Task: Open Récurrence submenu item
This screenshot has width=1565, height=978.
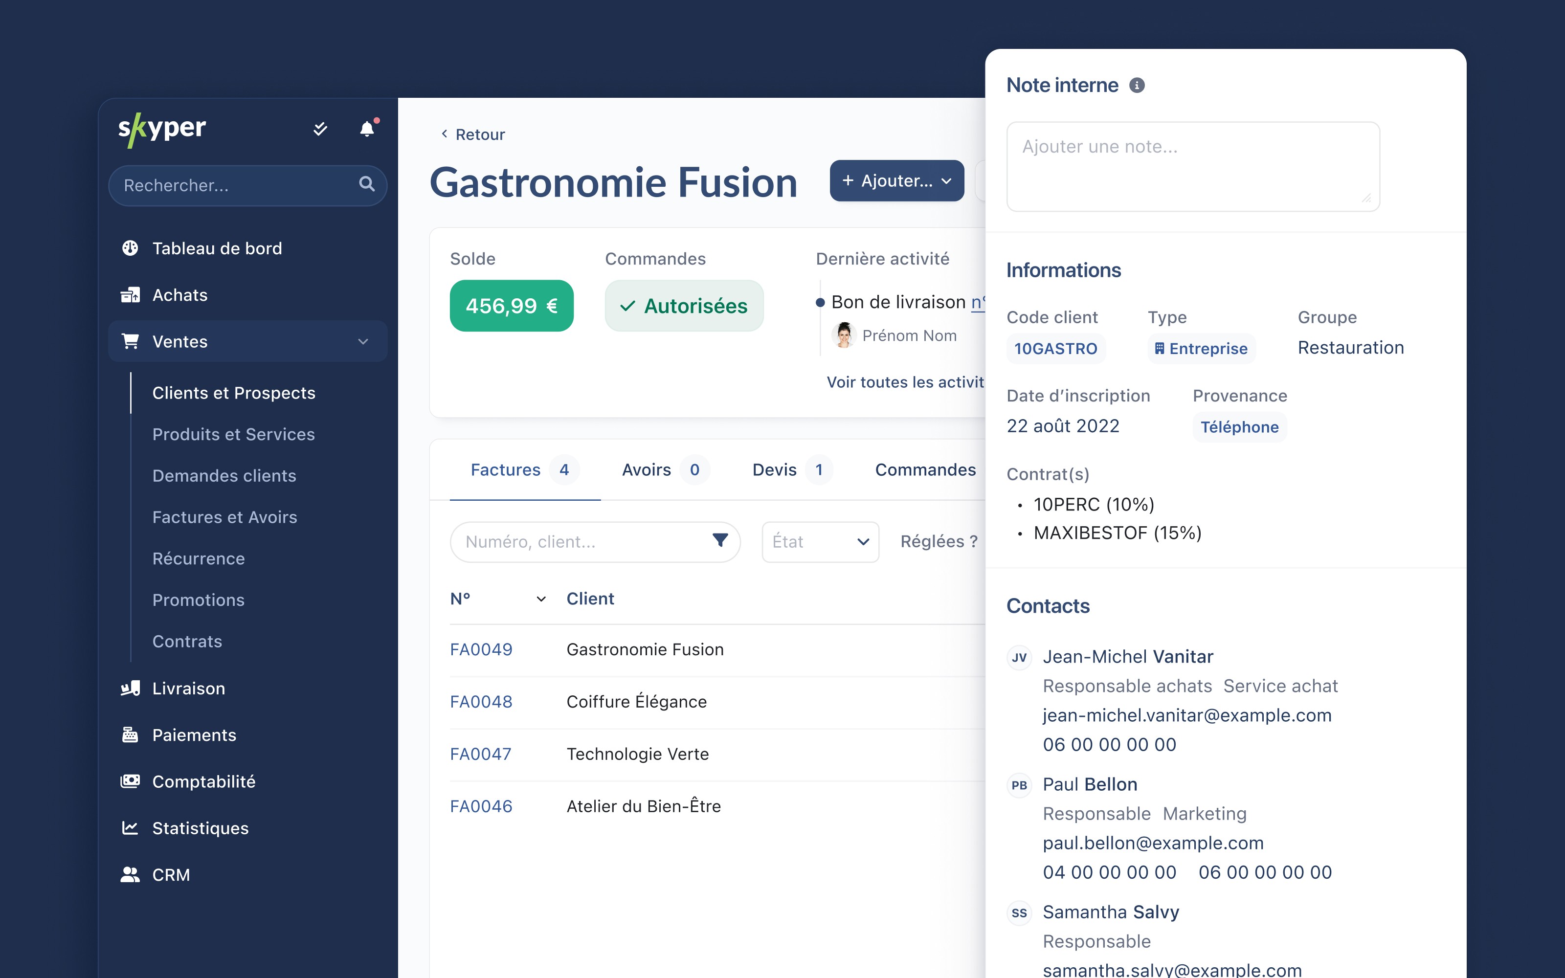Action: [x=199, y=558]
